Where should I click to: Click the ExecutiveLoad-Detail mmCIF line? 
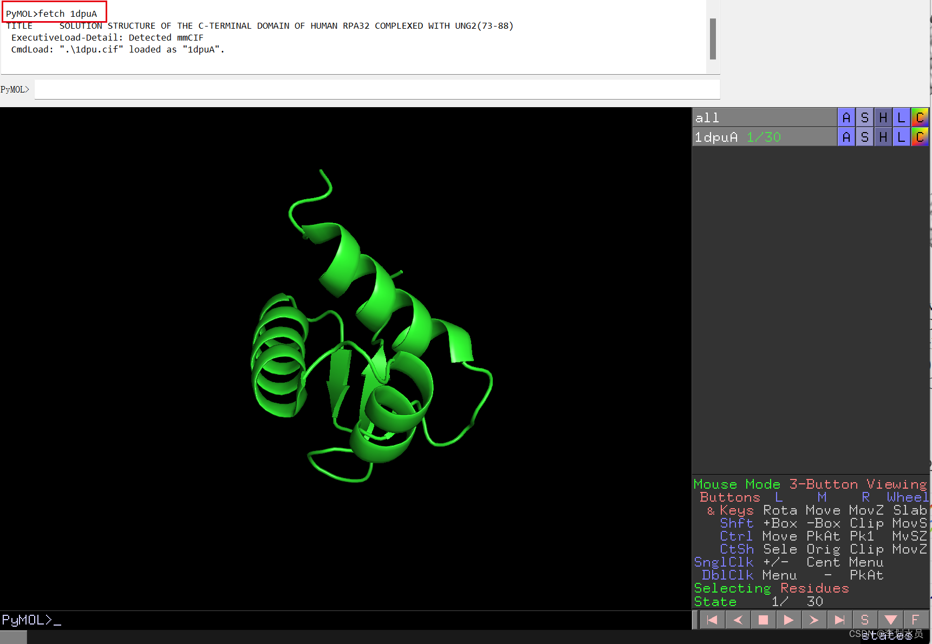[107, 37]
